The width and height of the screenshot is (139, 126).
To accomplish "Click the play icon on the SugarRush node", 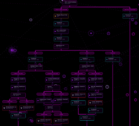I will tap(12, 88).
